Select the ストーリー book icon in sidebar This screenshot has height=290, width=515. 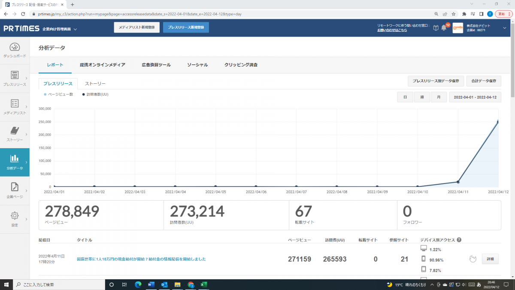15,131
